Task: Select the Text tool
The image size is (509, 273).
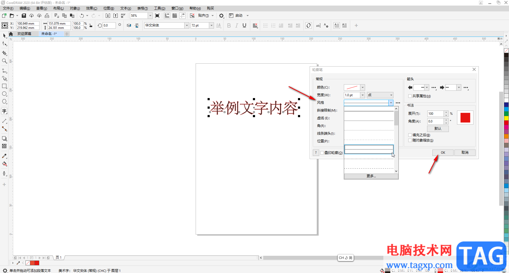Action: click(4, 111)
